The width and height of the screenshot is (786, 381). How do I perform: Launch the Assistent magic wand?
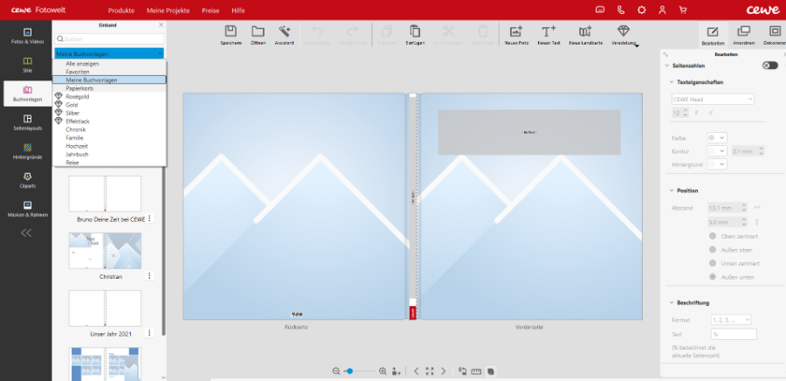[285, 31]
